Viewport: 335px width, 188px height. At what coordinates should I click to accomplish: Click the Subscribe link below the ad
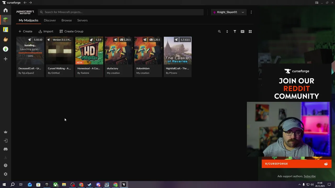click(310, 176)
